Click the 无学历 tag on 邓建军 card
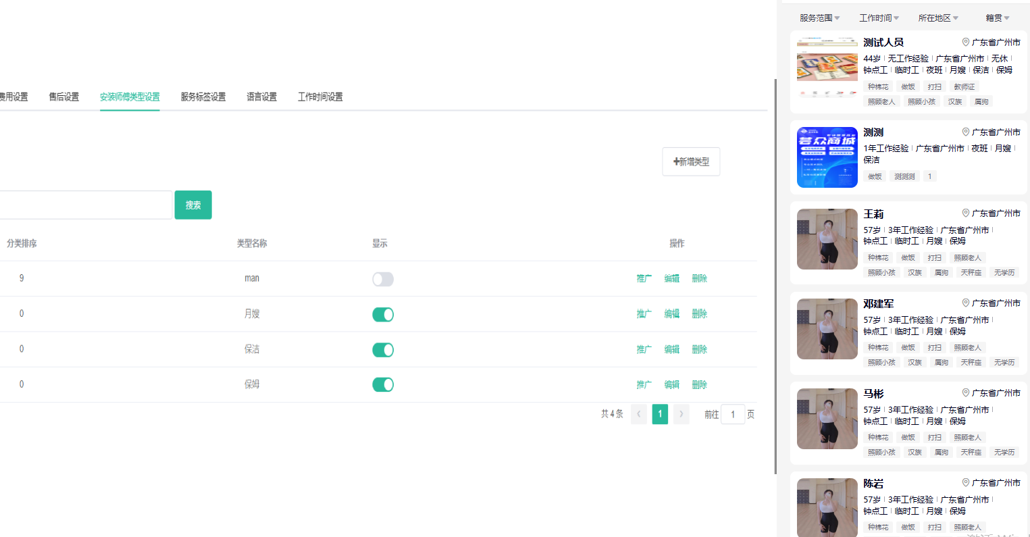Image resolution: width=1030 pixels, height=537 pixels. point(1004,362)
